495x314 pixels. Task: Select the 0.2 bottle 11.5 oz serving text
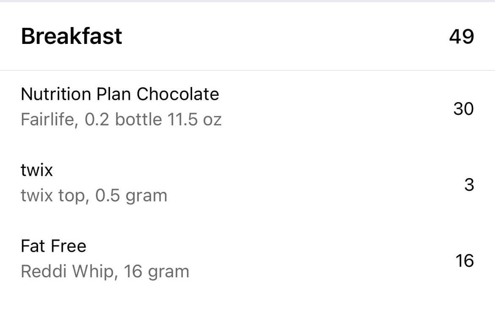tap(153, 119)
